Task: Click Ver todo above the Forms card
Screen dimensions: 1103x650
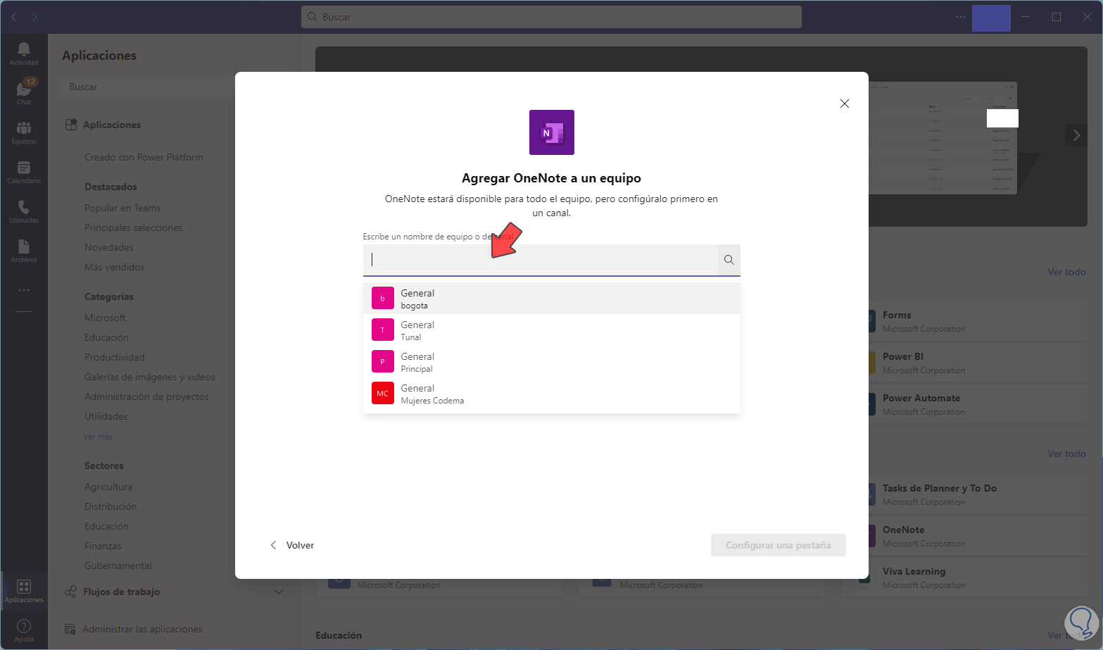Action: pyautogui.click(x=1066, y=272)
